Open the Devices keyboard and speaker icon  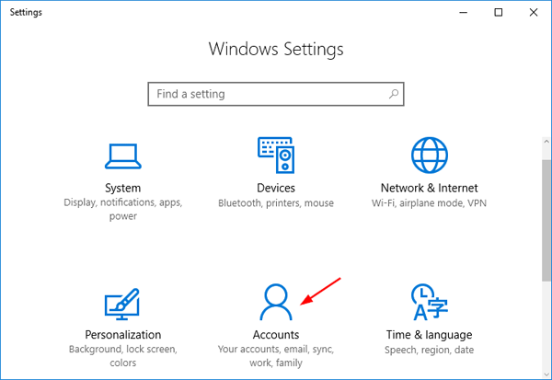(276, 155)
